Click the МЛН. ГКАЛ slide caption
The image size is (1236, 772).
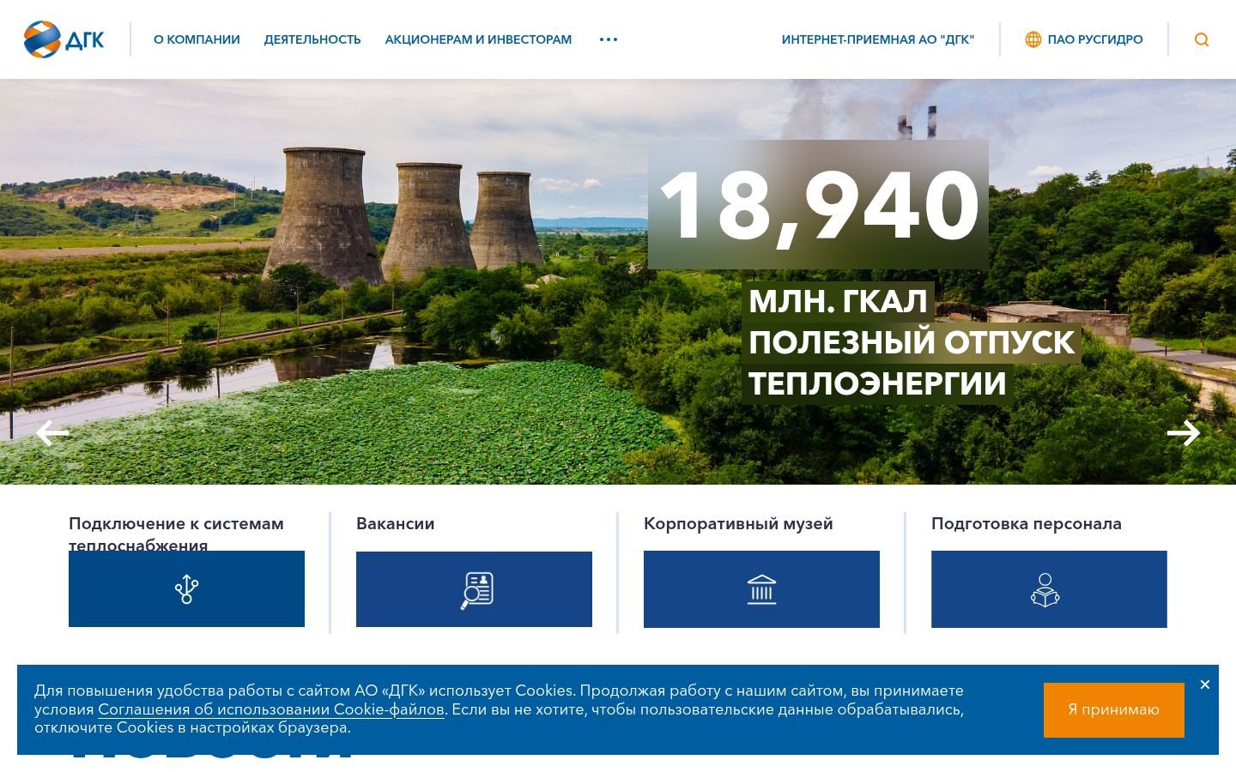coord(838,302)
